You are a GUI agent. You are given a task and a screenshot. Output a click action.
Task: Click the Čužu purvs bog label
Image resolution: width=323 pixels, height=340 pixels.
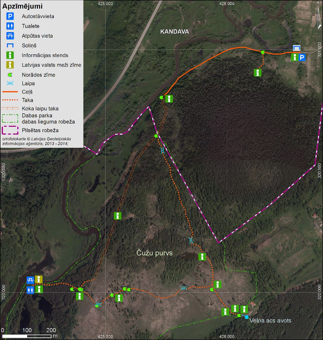coord(154,253)
